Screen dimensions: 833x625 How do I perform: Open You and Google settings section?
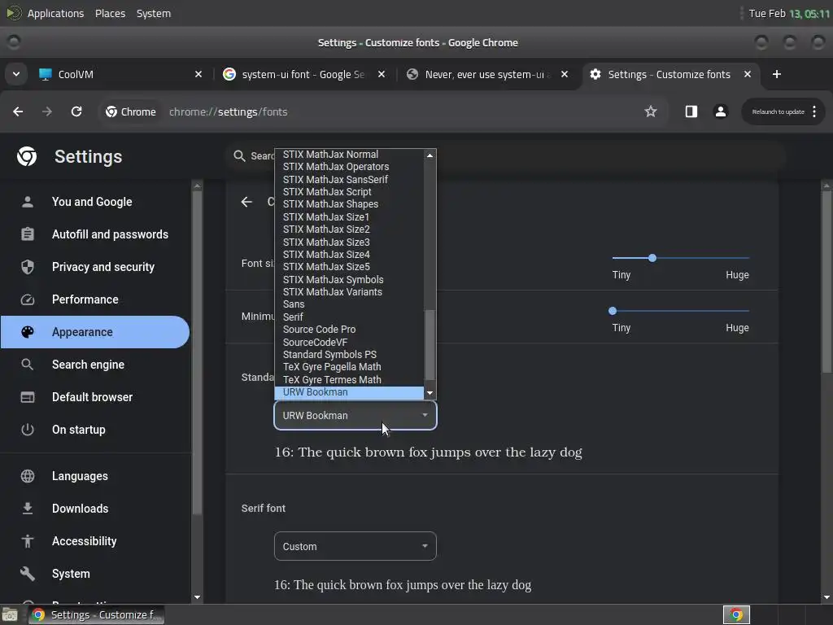pyautogui.click(x=96, y=202)
